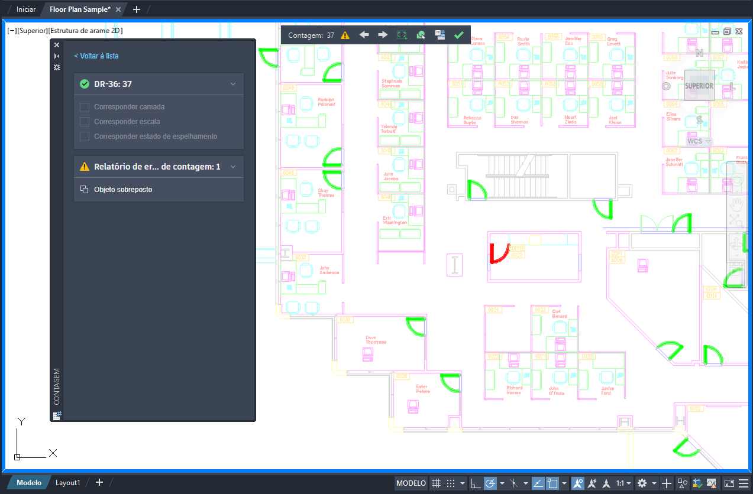
Task: Toggle clean screen mode
Action: pyautogui.click(x=729, y=483)
